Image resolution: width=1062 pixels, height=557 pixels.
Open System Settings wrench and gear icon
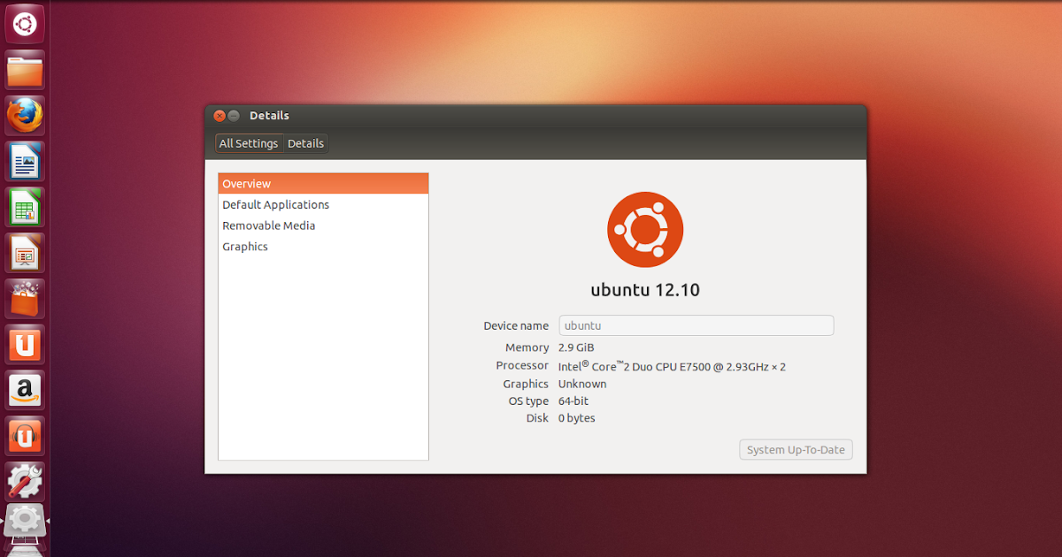(25, 483)
